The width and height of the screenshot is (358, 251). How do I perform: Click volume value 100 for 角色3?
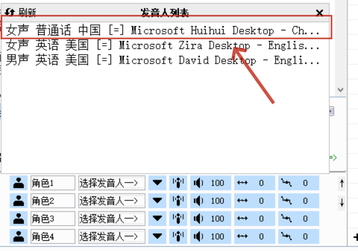[217, 219]
